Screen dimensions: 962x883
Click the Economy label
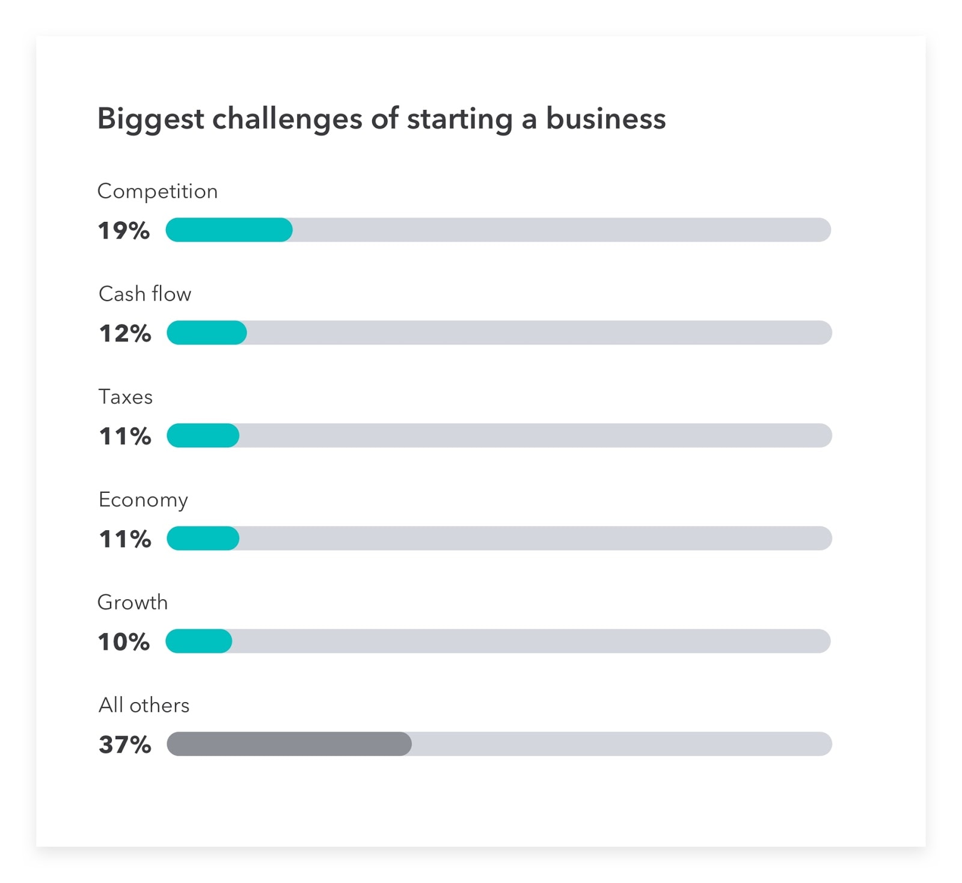[143, 500]
